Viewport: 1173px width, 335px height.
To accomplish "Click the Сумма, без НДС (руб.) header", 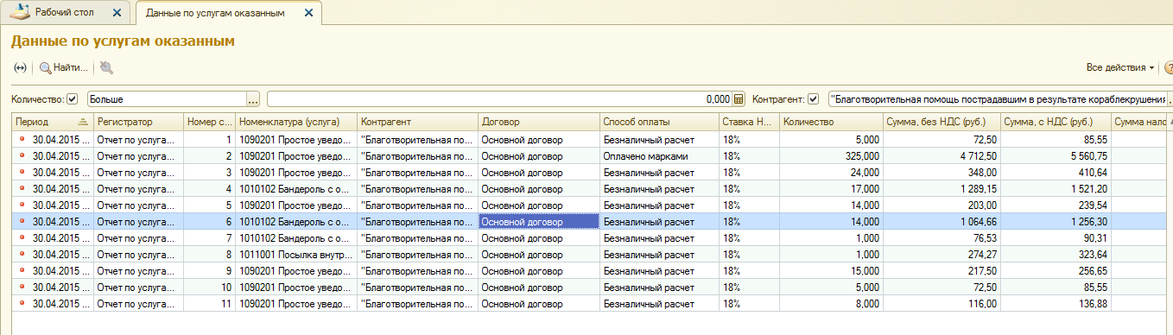I will (942, 122).
